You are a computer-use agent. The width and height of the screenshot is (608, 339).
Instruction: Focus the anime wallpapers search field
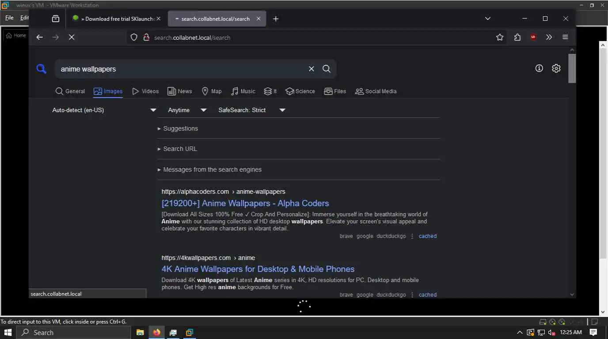point(181,69)
